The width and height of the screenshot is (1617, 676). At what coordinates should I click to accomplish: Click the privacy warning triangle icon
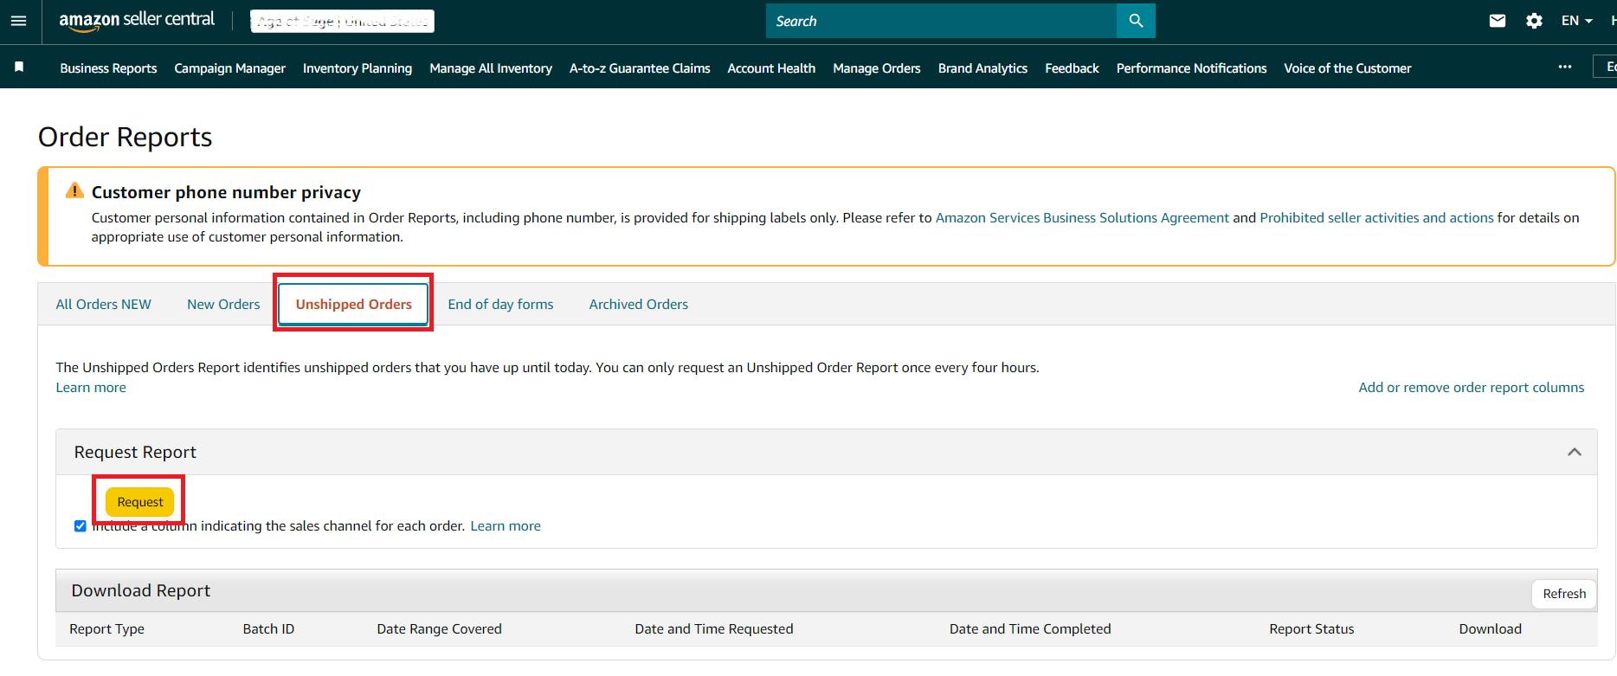[75, 190]
